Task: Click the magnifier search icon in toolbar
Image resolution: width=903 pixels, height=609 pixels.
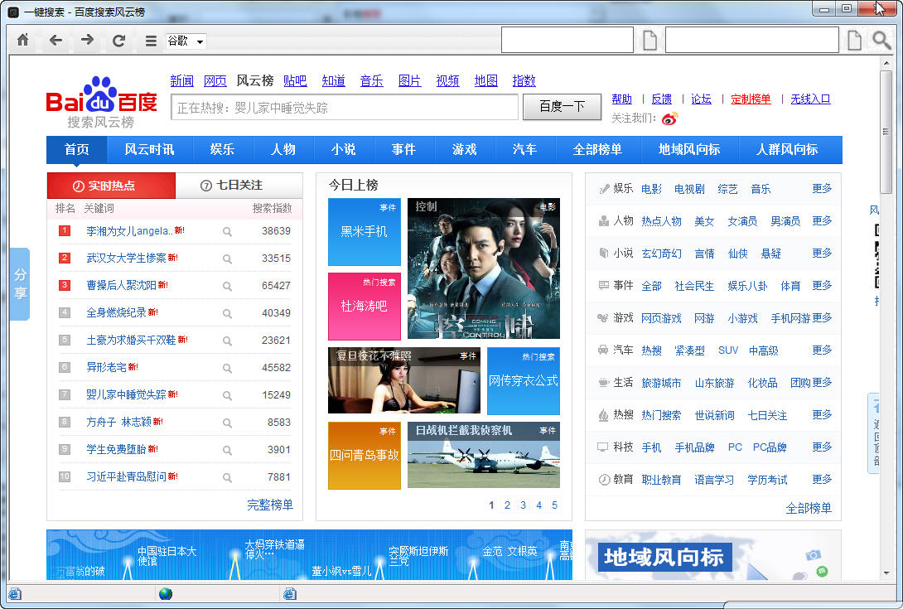Action: click(881, 41)
